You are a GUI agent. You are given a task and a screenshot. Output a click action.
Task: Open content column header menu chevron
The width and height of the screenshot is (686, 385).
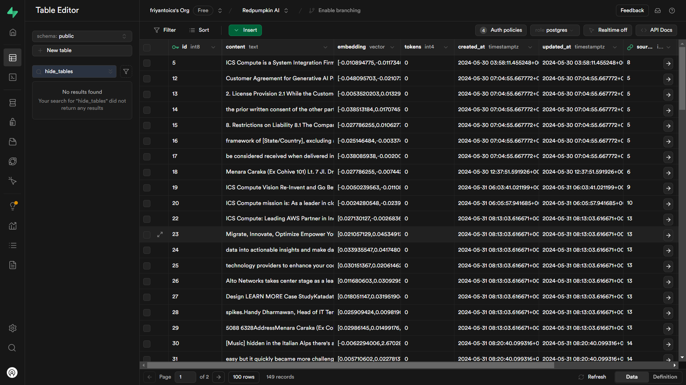click(325, 47)
